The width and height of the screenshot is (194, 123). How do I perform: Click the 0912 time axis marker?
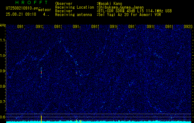(x=39, y=26)
